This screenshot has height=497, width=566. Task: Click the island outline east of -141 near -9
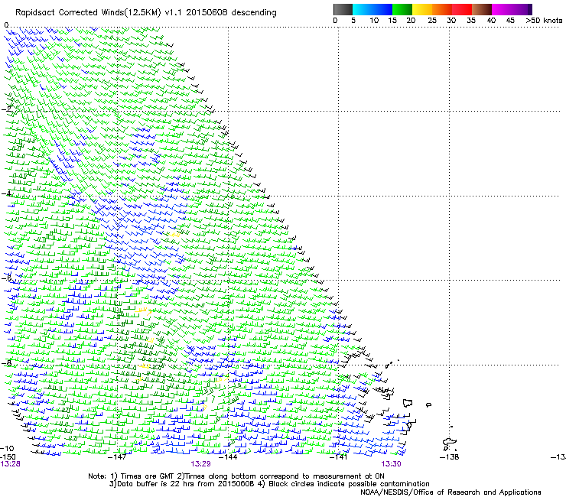coord(408,403)
